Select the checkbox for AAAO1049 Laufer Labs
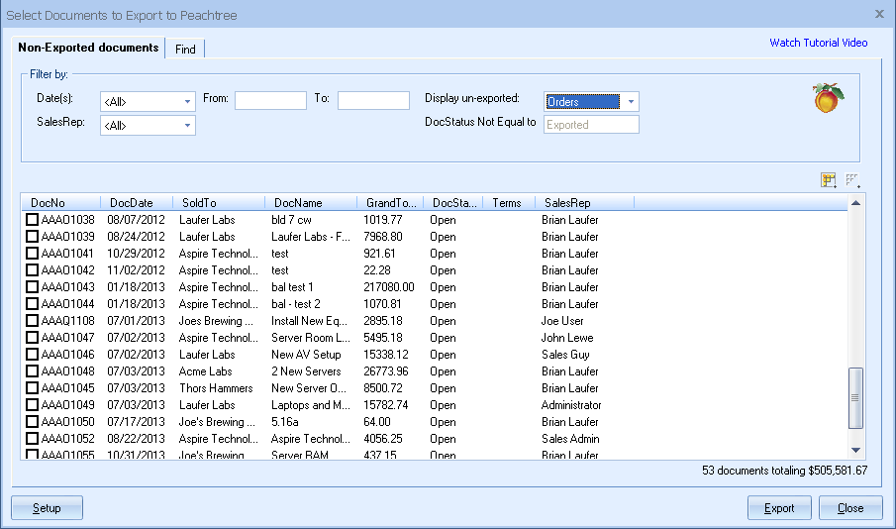 pyautogui.click(x=33, y=405)
